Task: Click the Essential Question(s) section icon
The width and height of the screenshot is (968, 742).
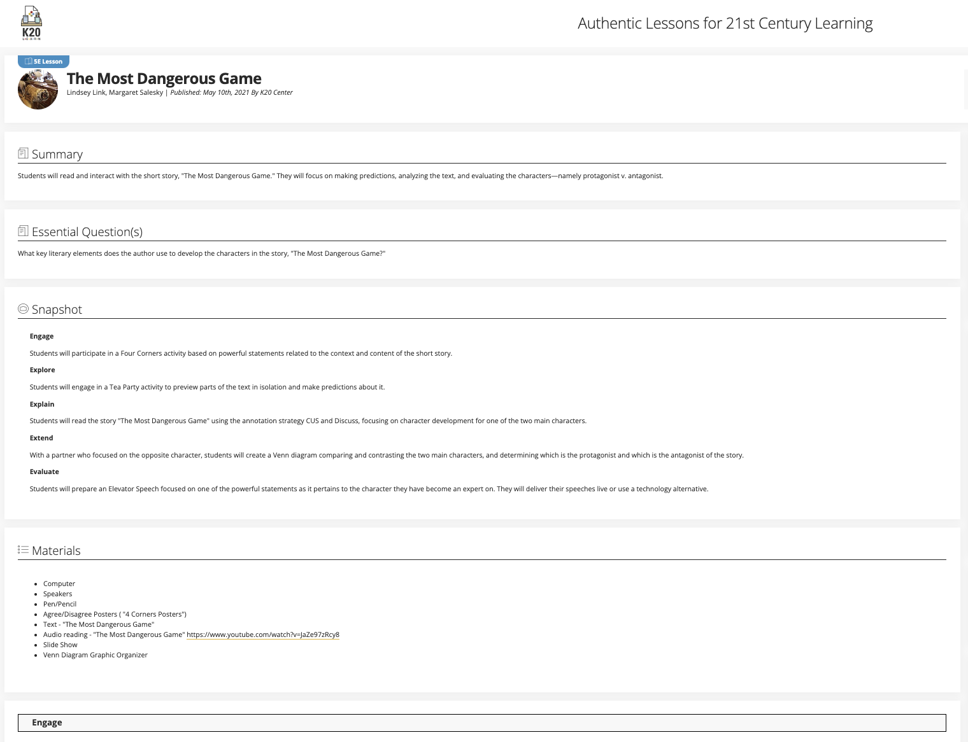Action: (x=23, y=231)
